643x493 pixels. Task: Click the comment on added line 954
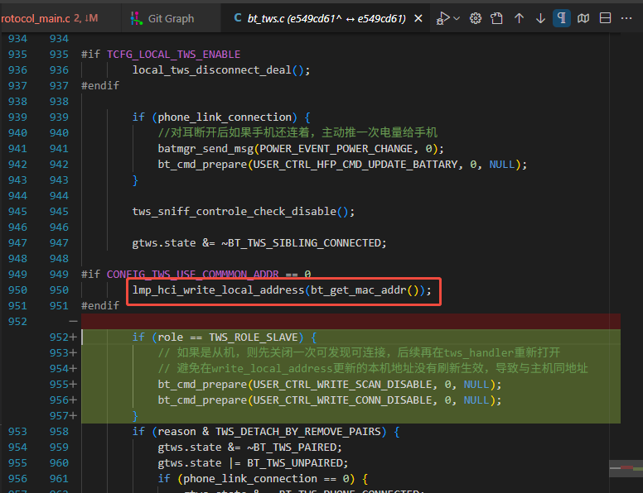tap(373, 369)
